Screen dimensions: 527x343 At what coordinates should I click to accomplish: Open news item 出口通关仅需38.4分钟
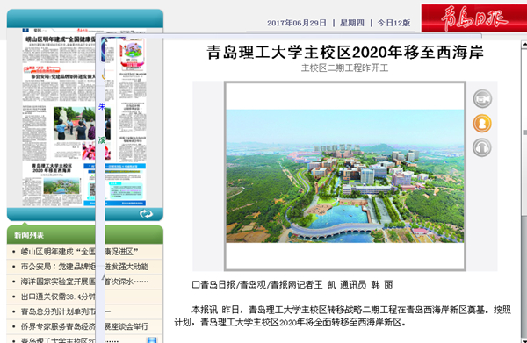point(58,297)
